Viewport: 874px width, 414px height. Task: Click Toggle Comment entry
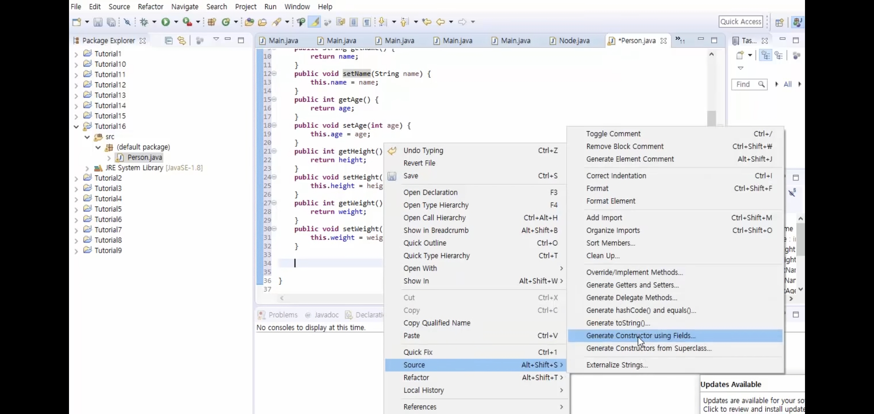(x=675, y=133)
